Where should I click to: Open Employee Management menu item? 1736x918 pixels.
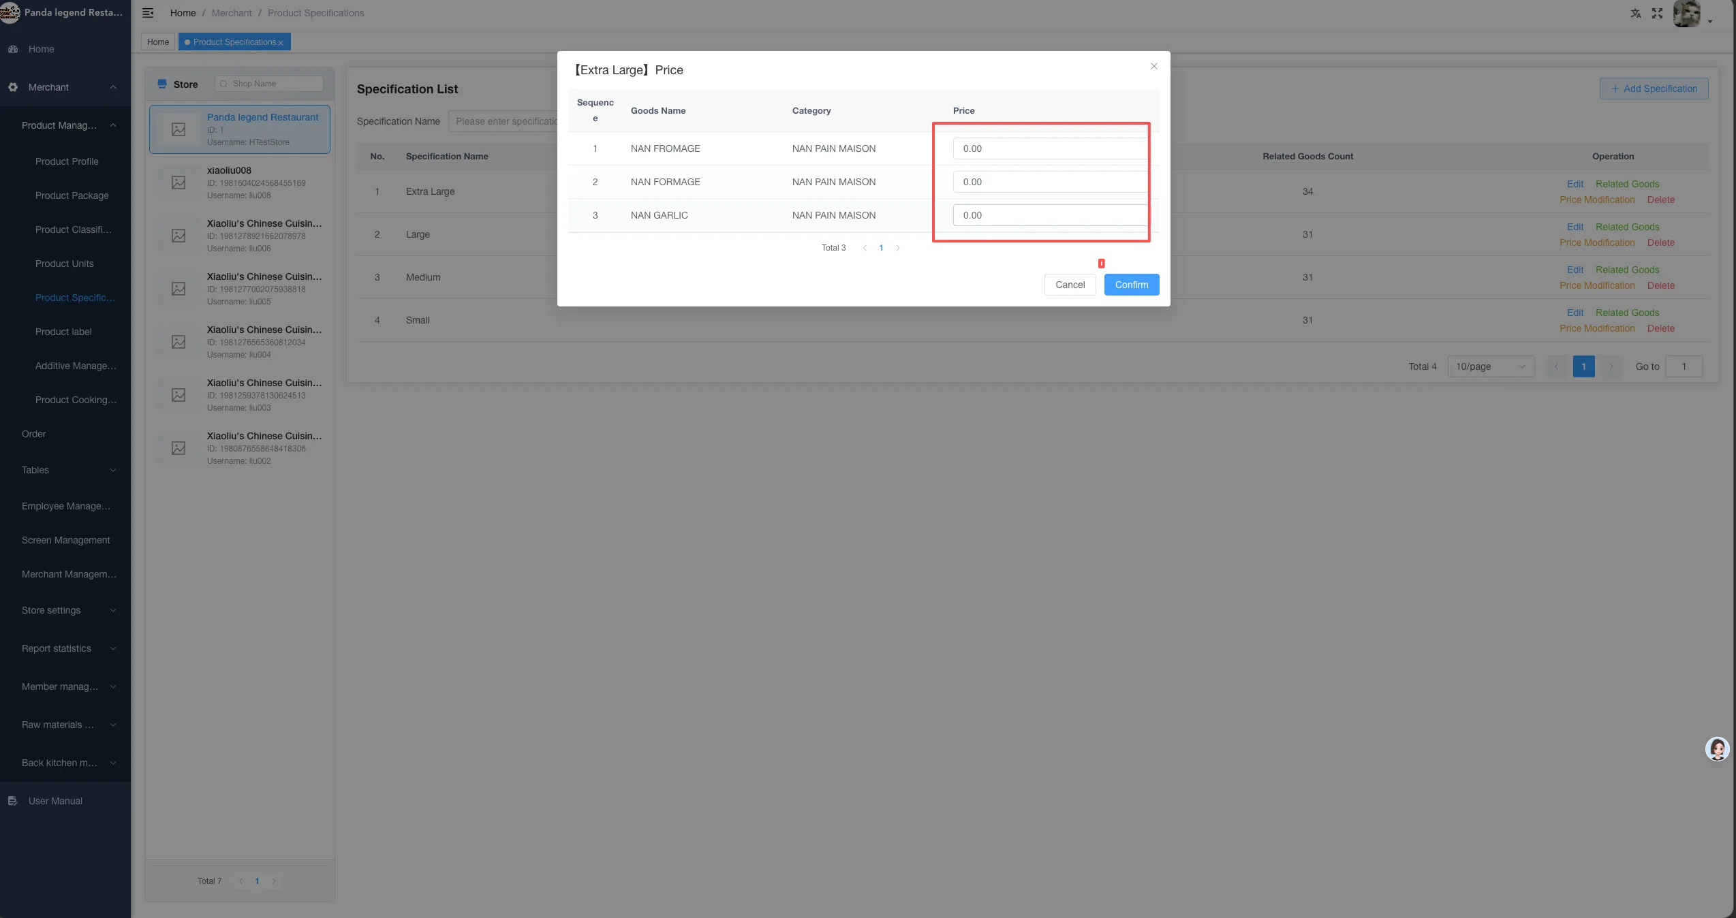pyautogui.click(x=66, y=506)
